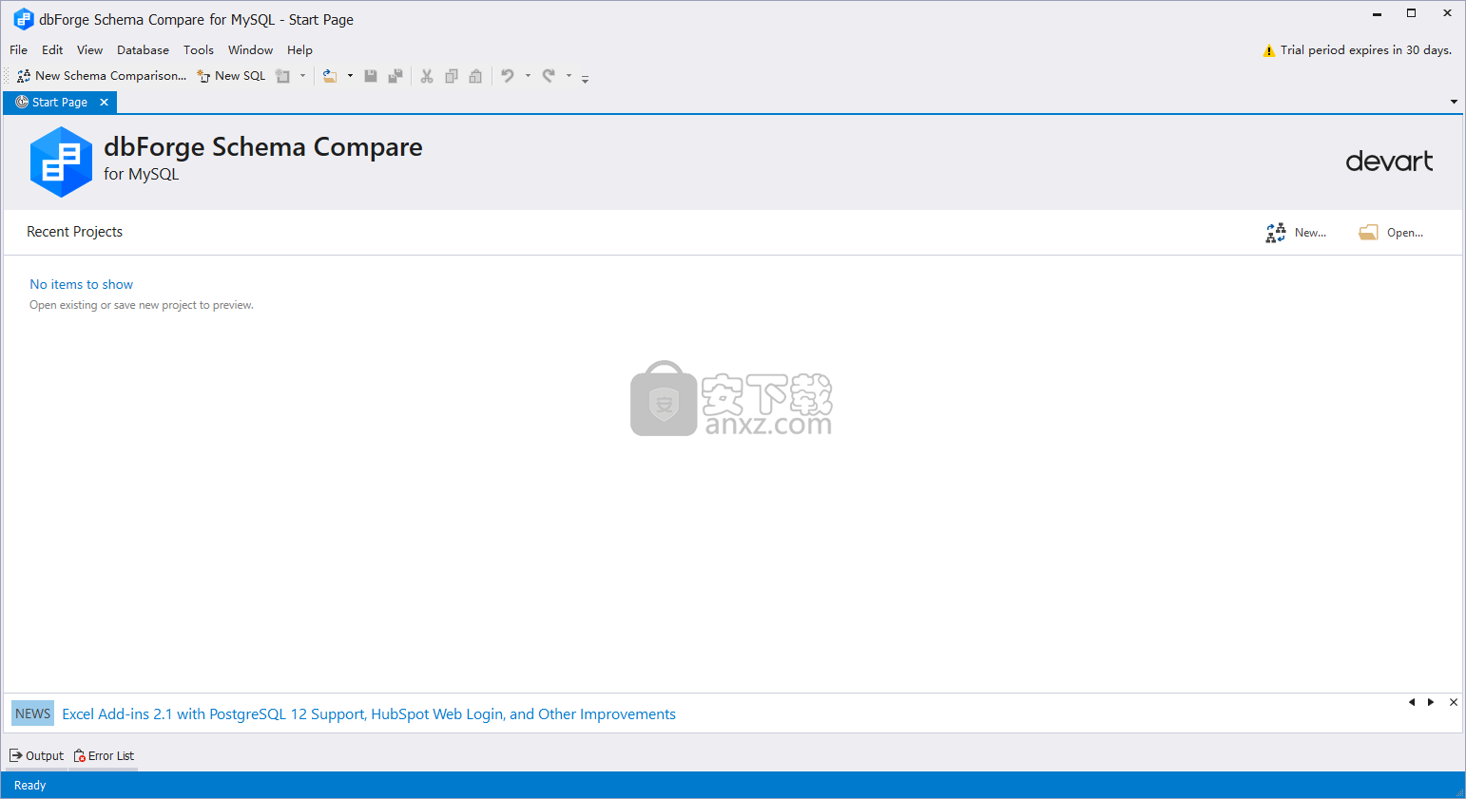Click New... in Recent Projects

click(1297, 233)
